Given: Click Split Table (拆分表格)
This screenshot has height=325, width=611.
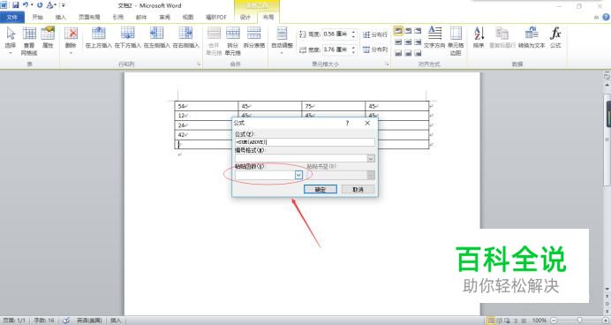Looking at the screenshot, I should (x=254, y=37).
